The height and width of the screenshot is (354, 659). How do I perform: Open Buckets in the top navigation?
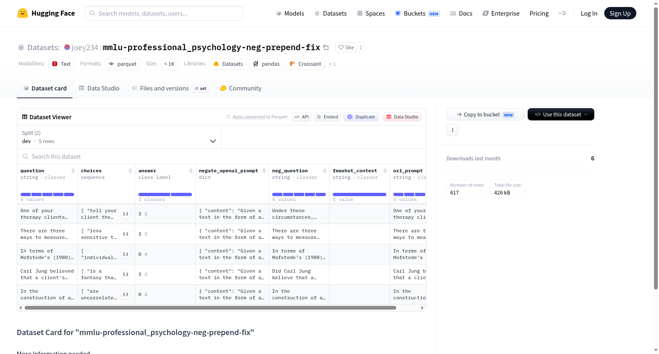point(417,13)
